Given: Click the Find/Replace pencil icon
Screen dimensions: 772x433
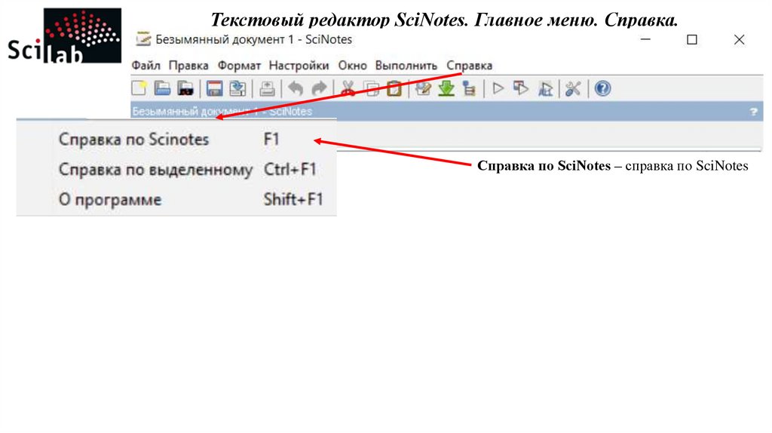Looking at the screenshot, I should [x=423, y=89].
